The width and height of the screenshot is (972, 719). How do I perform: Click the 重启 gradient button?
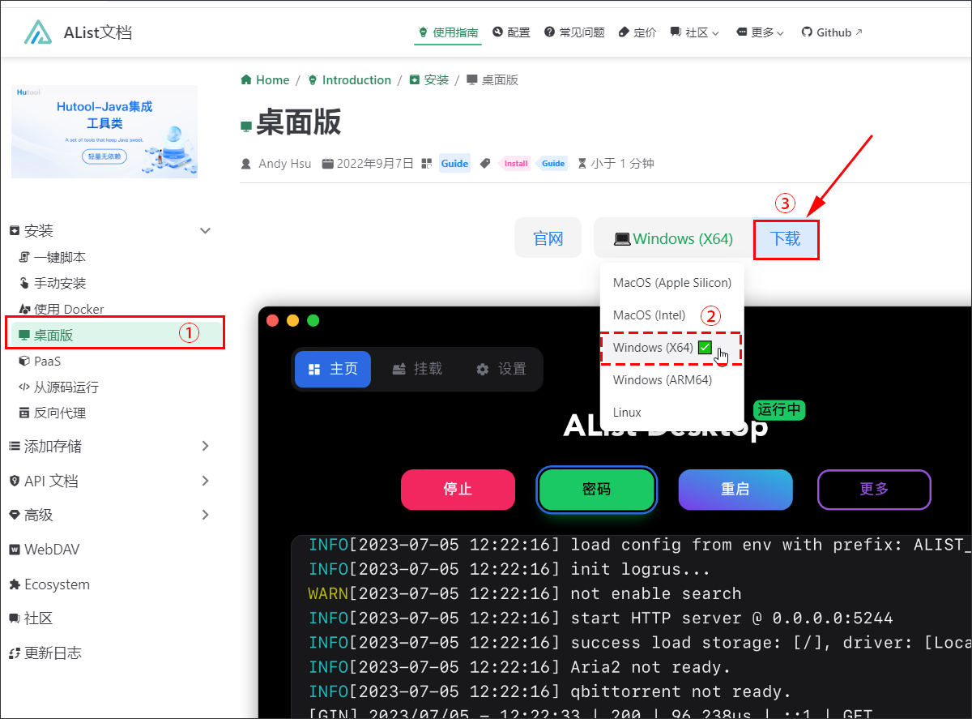coord(735,490)
